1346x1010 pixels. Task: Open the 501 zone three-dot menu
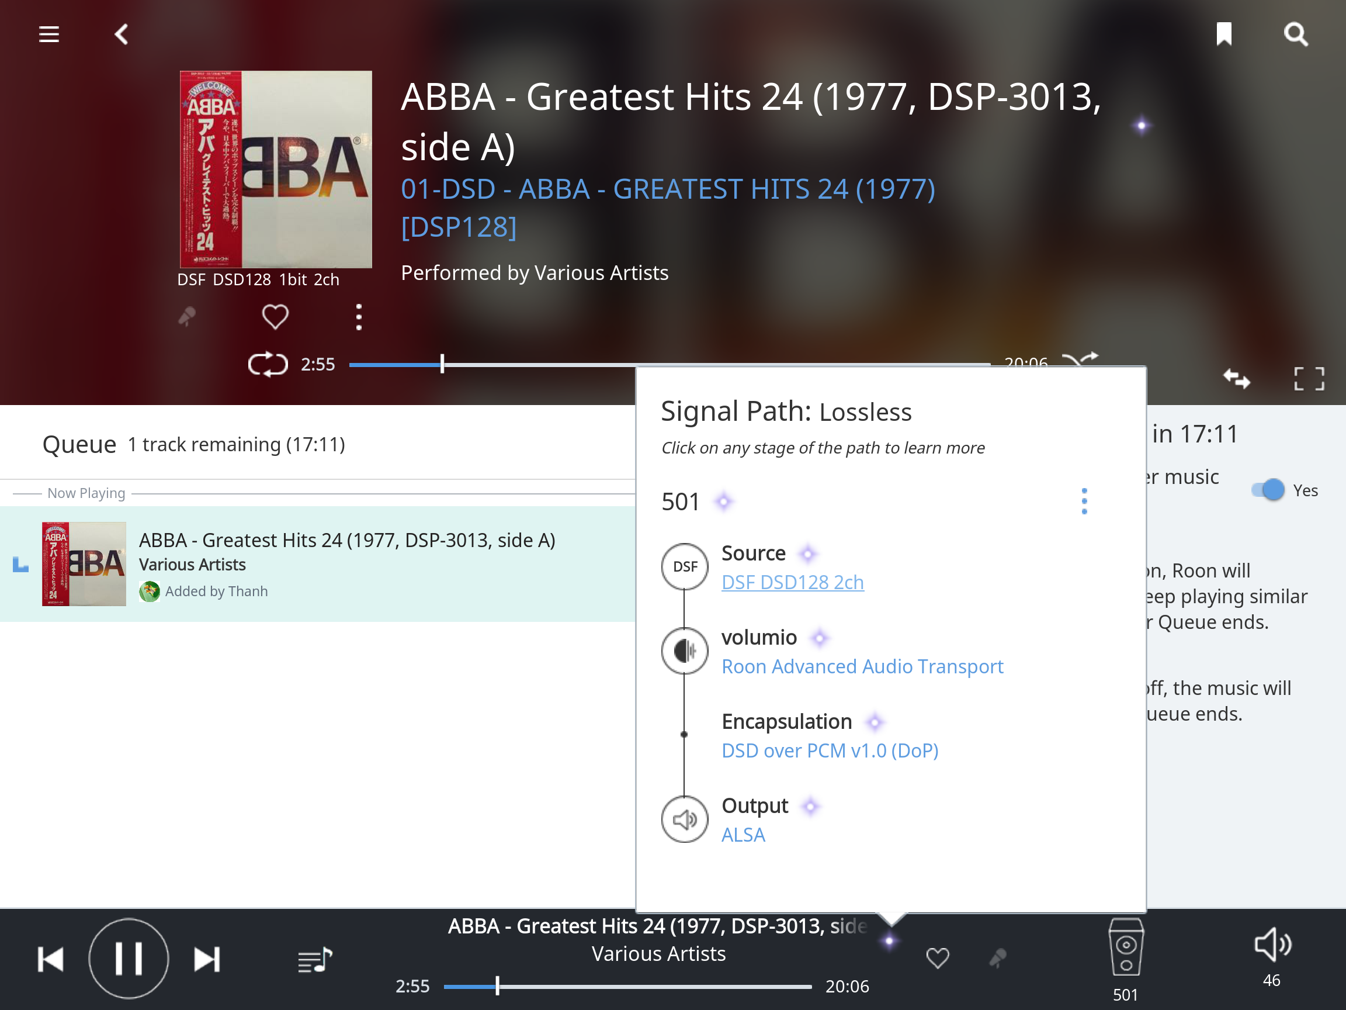click(x=1084, y=501)
